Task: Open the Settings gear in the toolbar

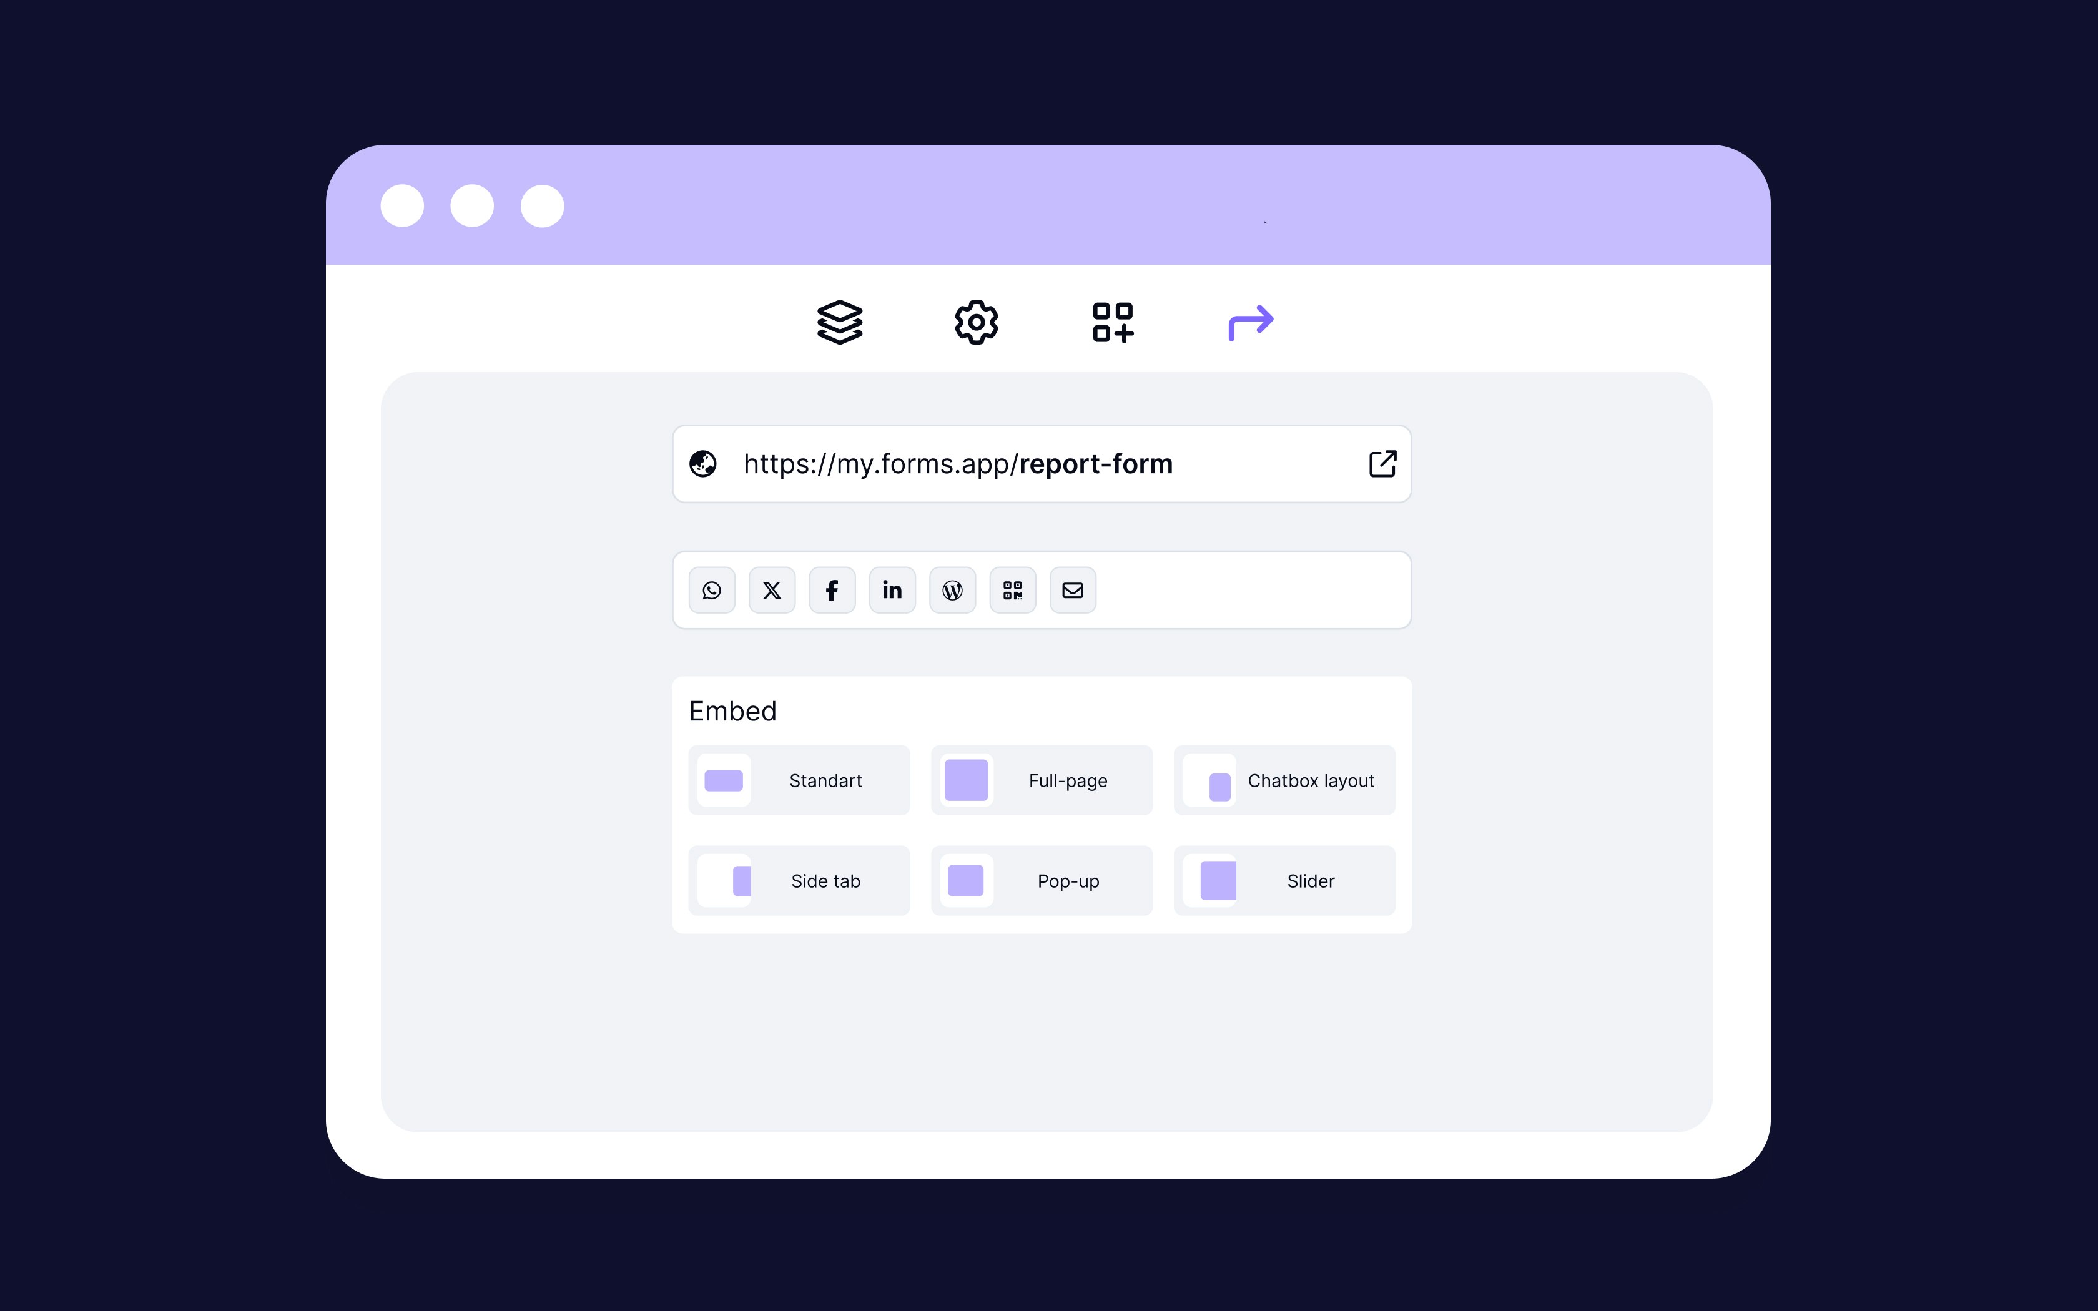Action: (976, 322)
